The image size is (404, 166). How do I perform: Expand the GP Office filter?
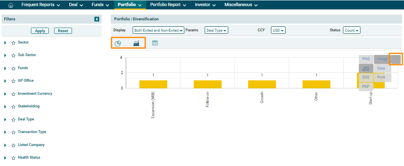(x=5, y=81)
